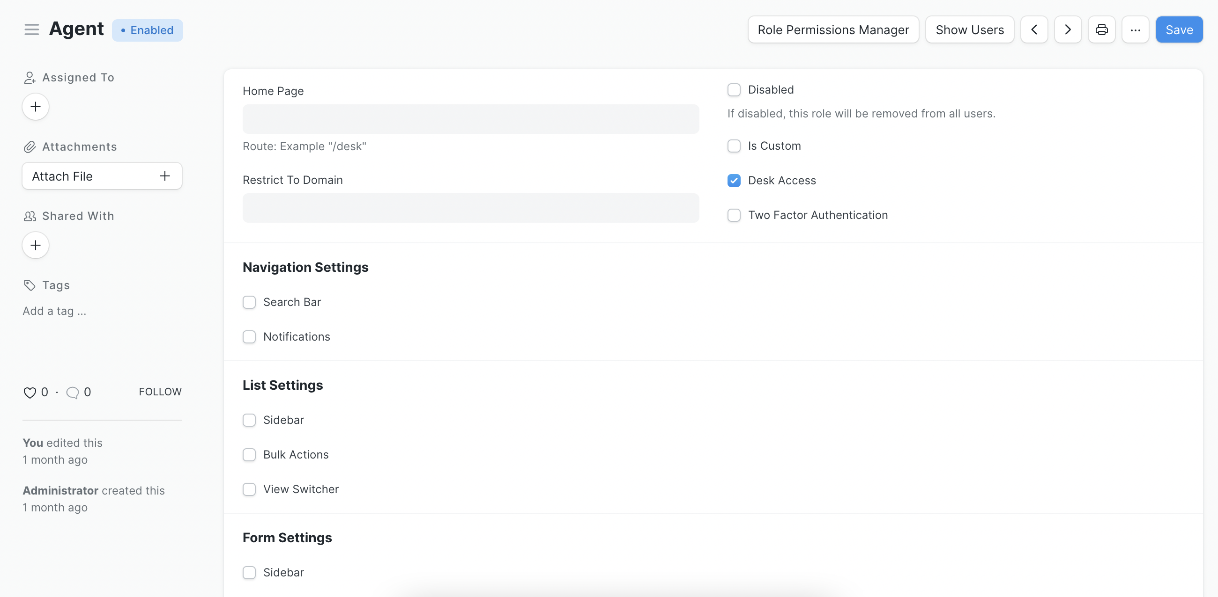The width and height of the screenshot is (1218, 597).
Task: Uncheck the Desk Access checkbox
Action: (x=733, y=181)
